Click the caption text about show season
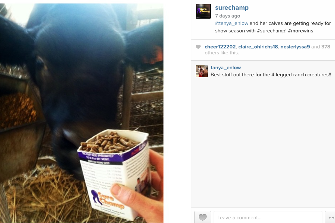This screenshot has width=335, height=223. (273, 27)
